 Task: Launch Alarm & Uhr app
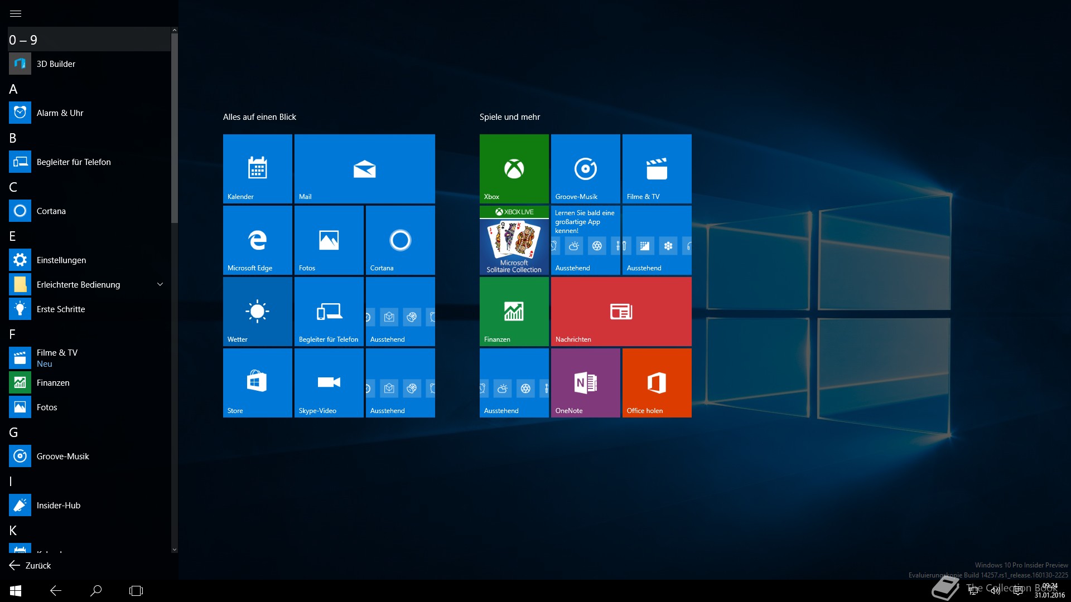[89, 113]
